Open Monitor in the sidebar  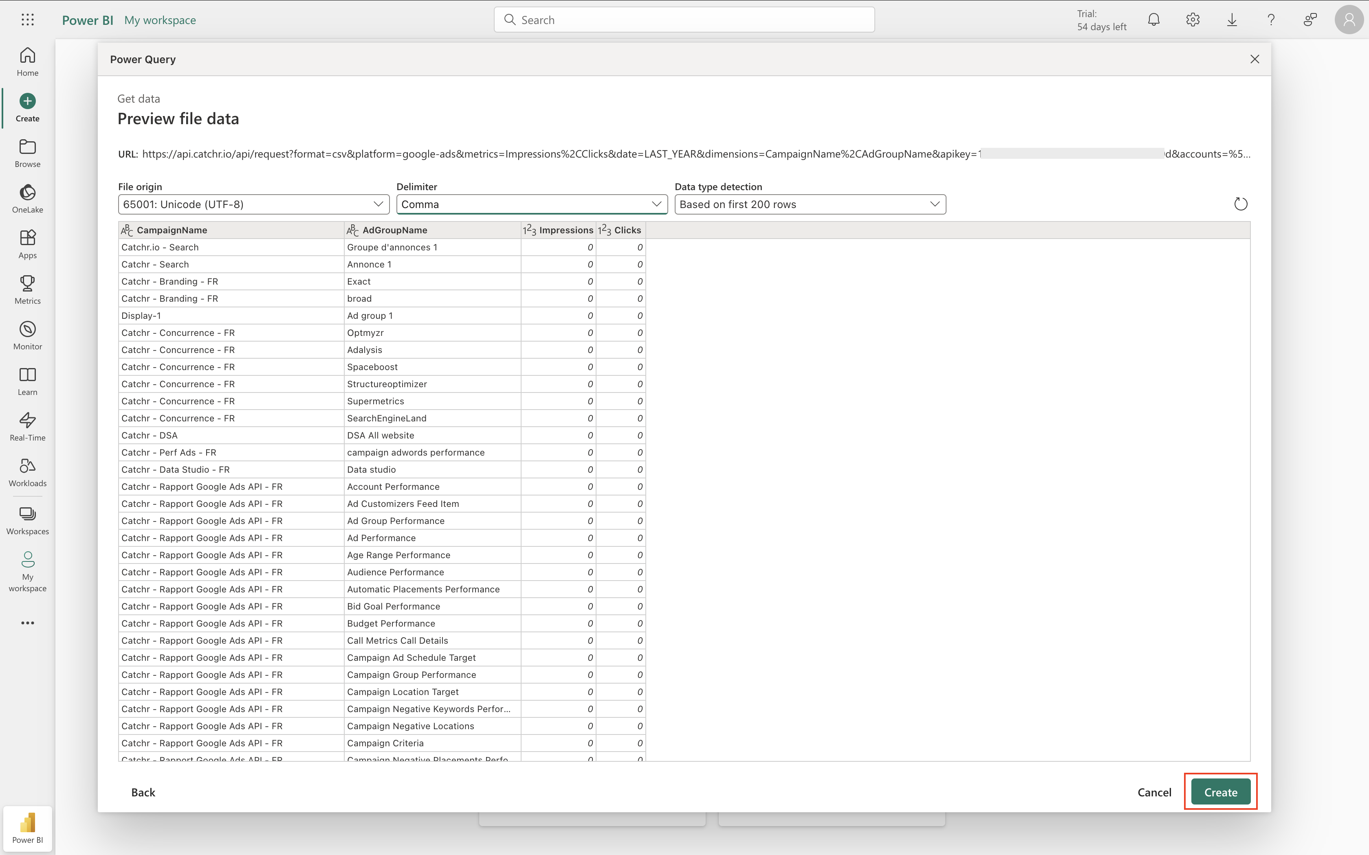click(27, 336)
